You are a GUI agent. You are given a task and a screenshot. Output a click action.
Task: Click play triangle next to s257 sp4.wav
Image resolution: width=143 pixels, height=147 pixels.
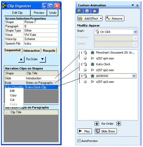[92, 58]
